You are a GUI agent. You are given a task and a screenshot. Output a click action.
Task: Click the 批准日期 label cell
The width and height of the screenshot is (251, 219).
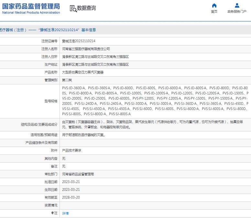[x=30, y=182]
